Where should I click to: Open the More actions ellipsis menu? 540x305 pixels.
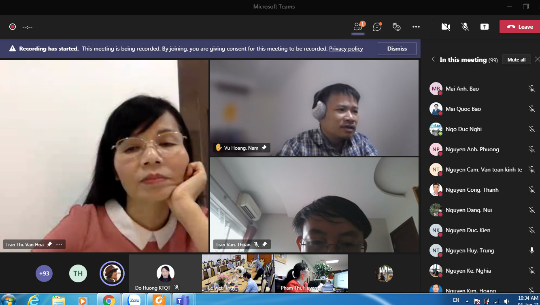416,27
